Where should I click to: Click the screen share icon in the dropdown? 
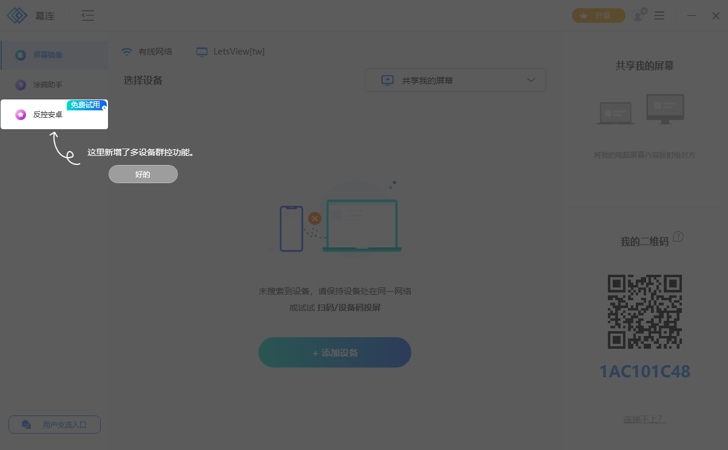pos(387,80)
